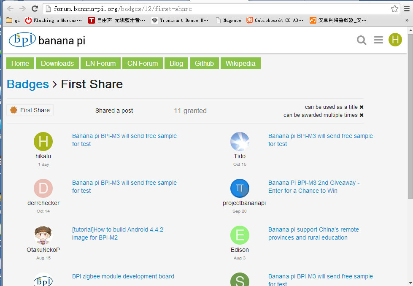Screen dimensions: 413x286
Task: Click OtakuNekoP's avatar image
Action: point(43,235)
